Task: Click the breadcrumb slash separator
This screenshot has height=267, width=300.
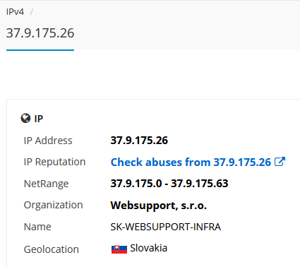Action: tap(32, 11)
